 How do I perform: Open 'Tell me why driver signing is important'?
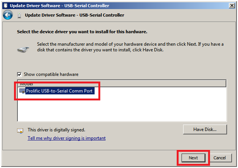pyautogui.click(x=67, y=138)
